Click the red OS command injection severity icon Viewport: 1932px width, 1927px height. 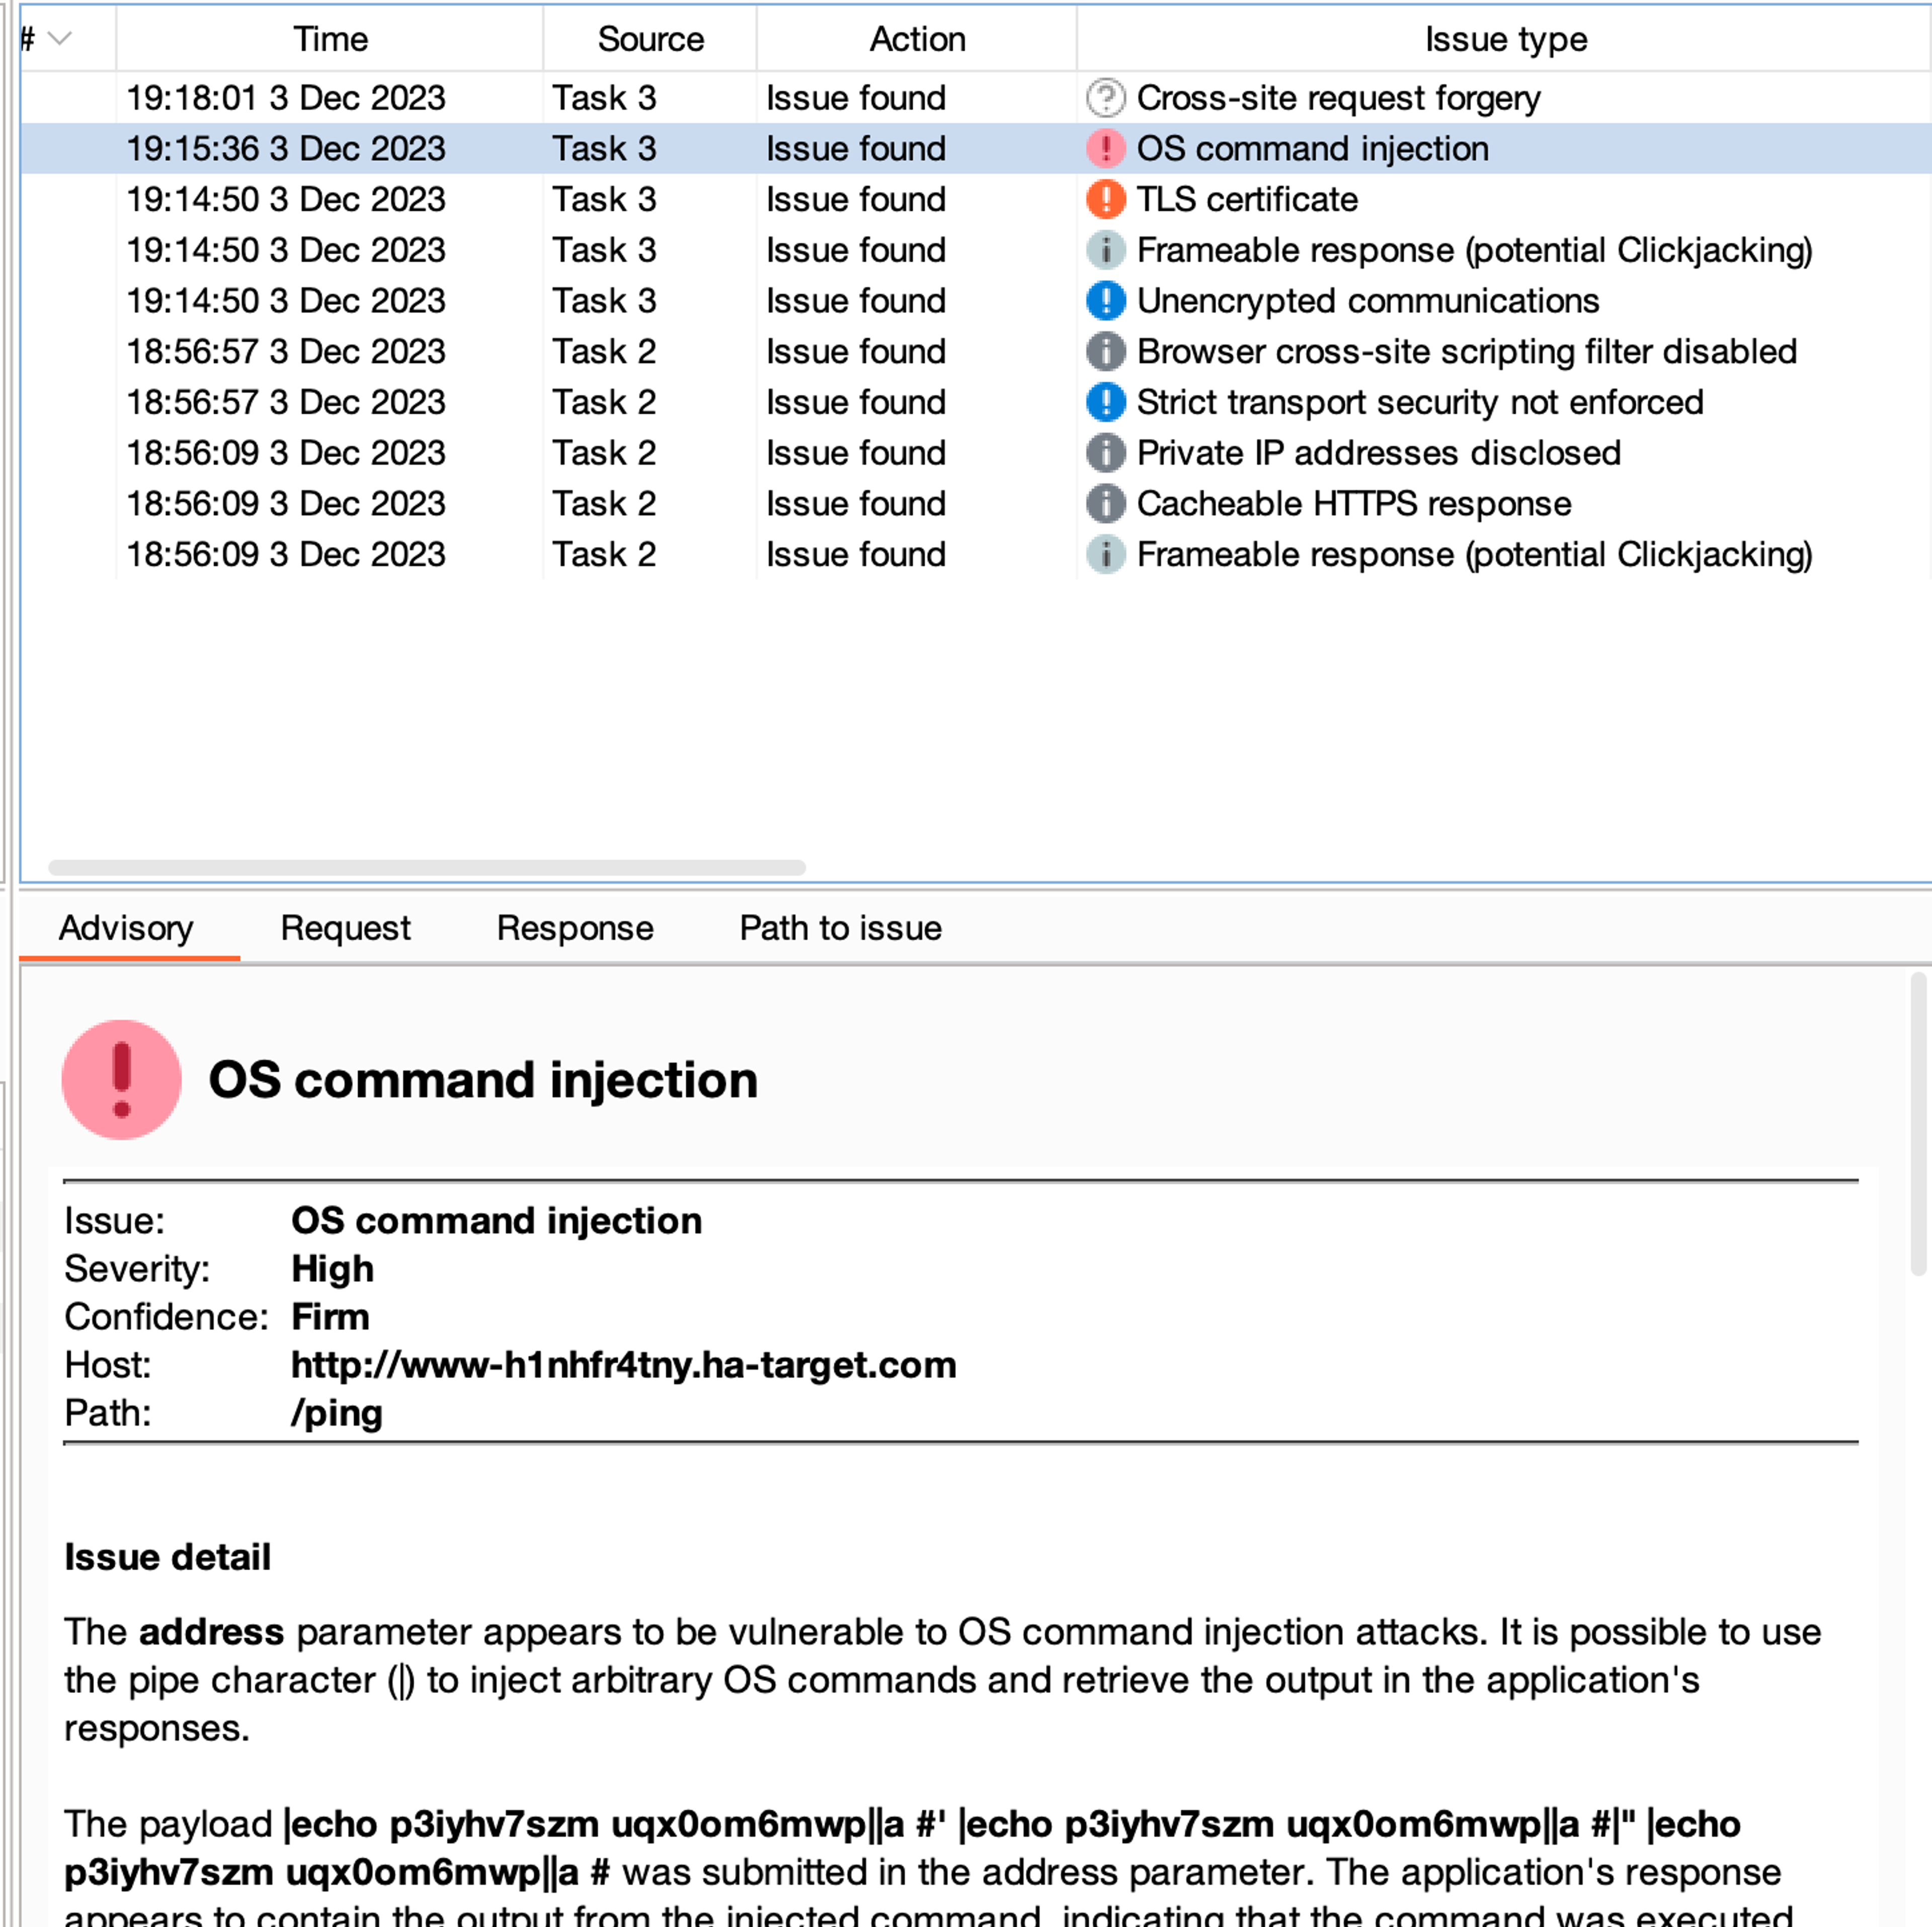pyautogui.click(x=1105, y=148)
